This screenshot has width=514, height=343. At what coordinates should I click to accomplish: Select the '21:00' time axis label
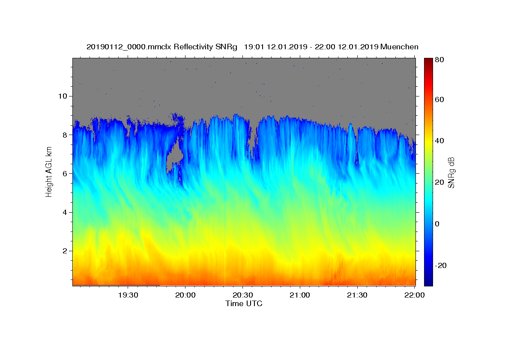pos(300,295)
